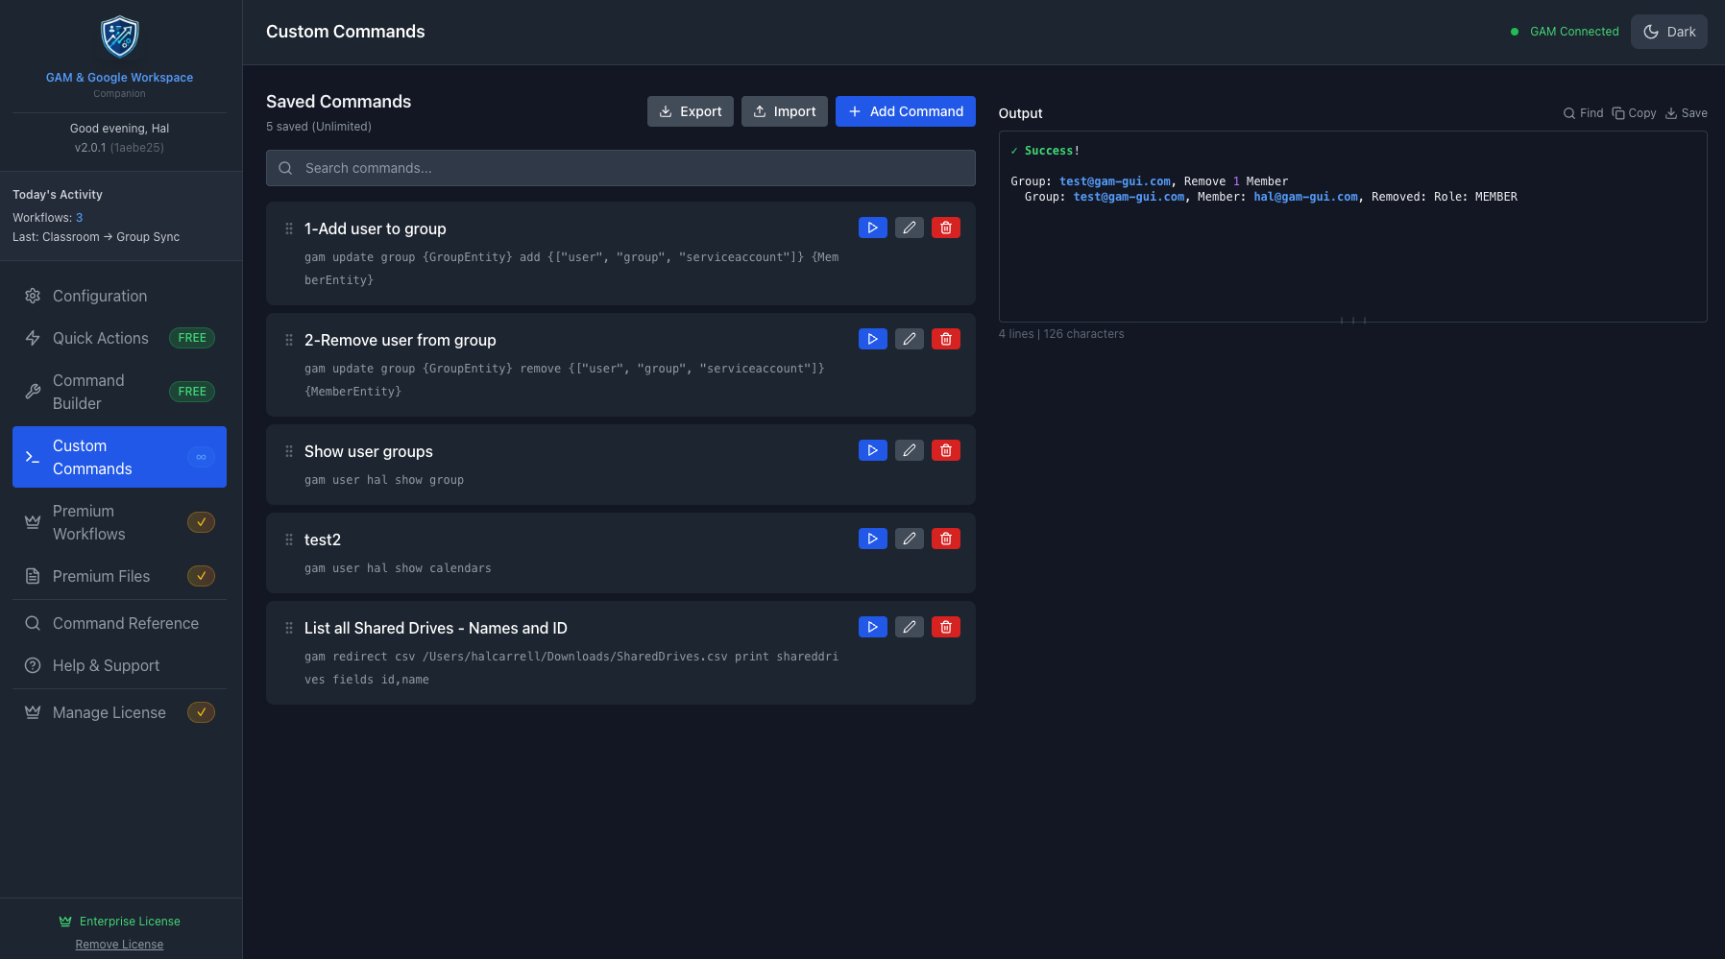The image size is (1725, 959).
Task: Grab drag handle of Show user groups
Action: coord(289,451)
